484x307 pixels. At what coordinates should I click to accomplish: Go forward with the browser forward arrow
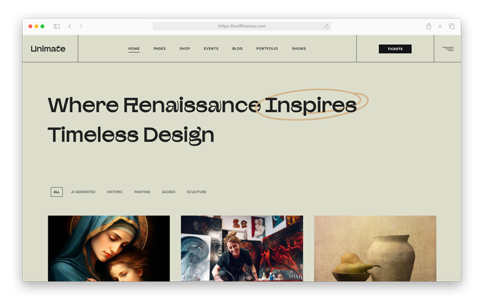pyautogui.click(x=81, y=26)
